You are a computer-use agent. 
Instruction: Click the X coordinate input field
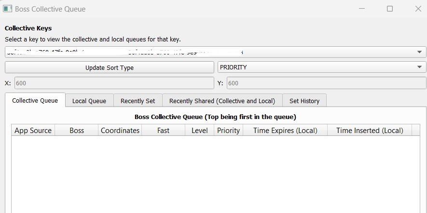[114, 83]
